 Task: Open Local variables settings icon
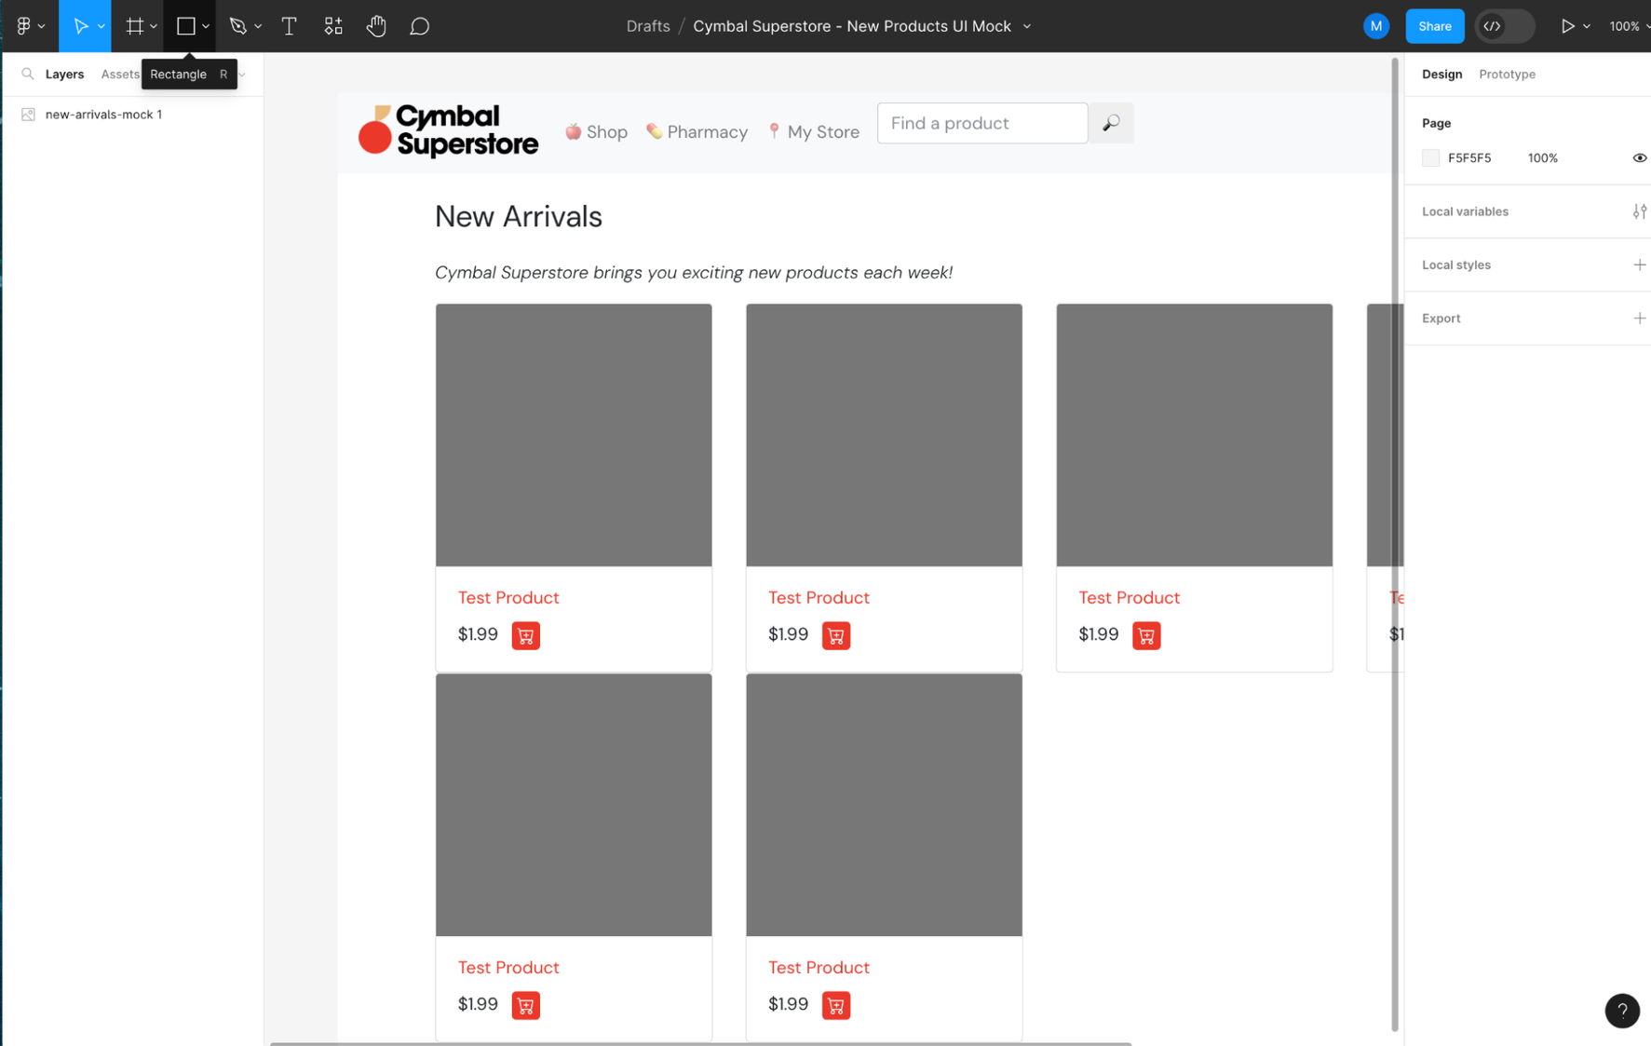[1639, 211]
